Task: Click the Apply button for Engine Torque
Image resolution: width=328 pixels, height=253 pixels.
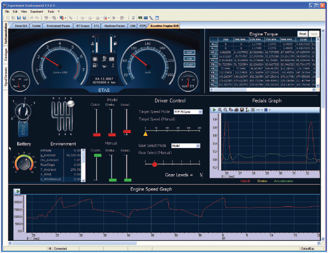Action: tap(314, 34)
